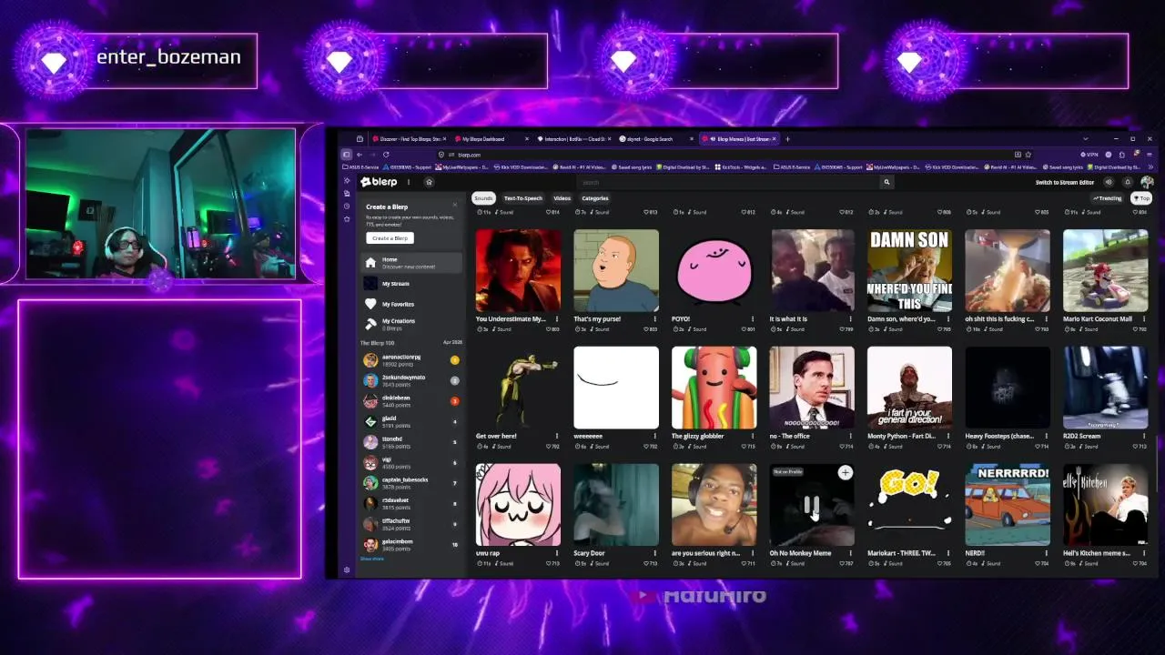Select the Sounds filter tab

(483, 198)
